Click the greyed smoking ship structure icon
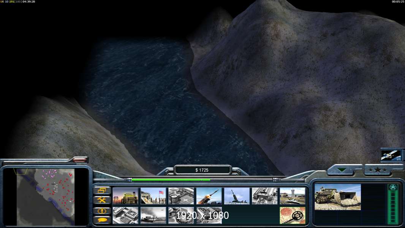The image size is (405, 228). (153, 215)
